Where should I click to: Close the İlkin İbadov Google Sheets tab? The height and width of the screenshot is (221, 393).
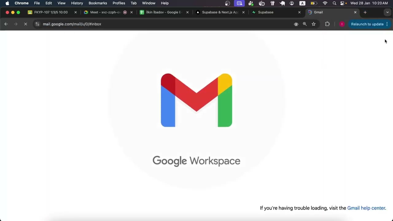click(187, 12)
